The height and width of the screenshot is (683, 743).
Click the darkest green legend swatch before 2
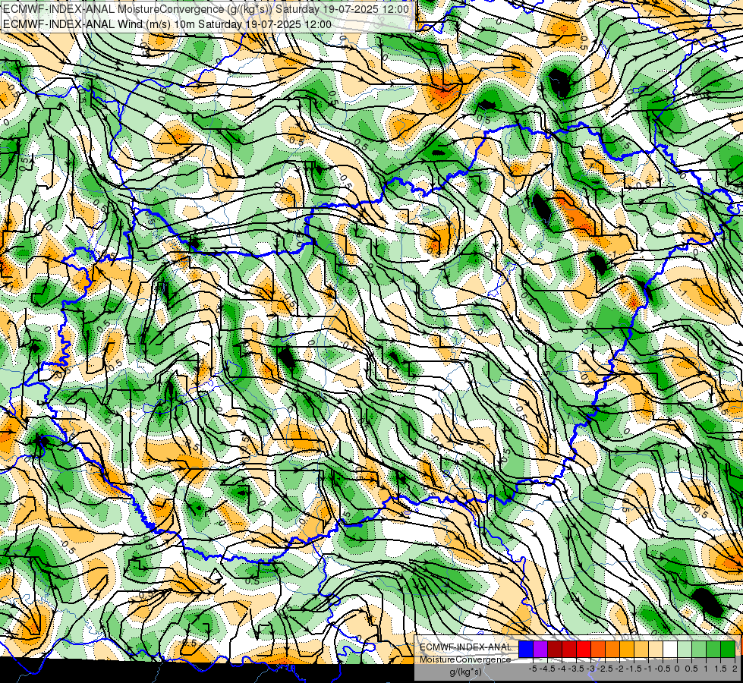(x=728, y=649)
